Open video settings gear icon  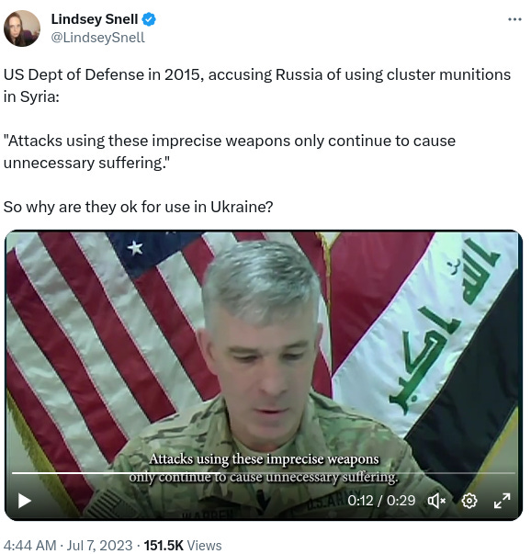pyautogui.click(x=469, y=501)
